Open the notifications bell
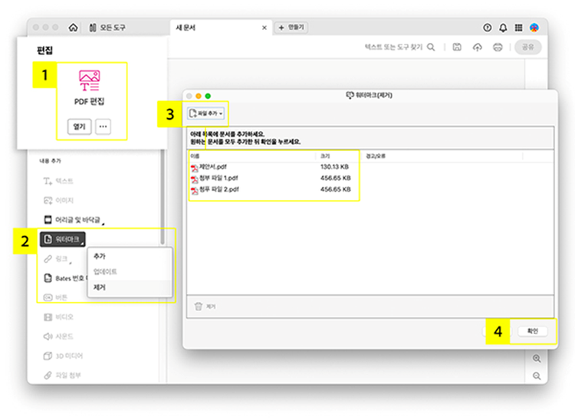The width and height of the screenshot is (575, 420). click(503, 28)
